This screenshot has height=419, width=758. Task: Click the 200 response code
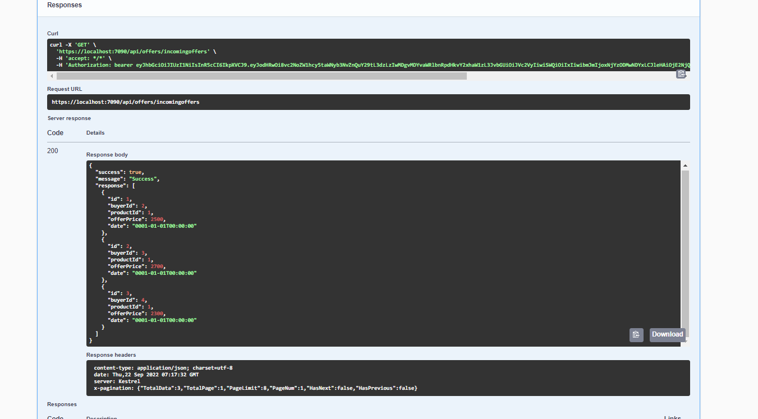coord(52,150)
